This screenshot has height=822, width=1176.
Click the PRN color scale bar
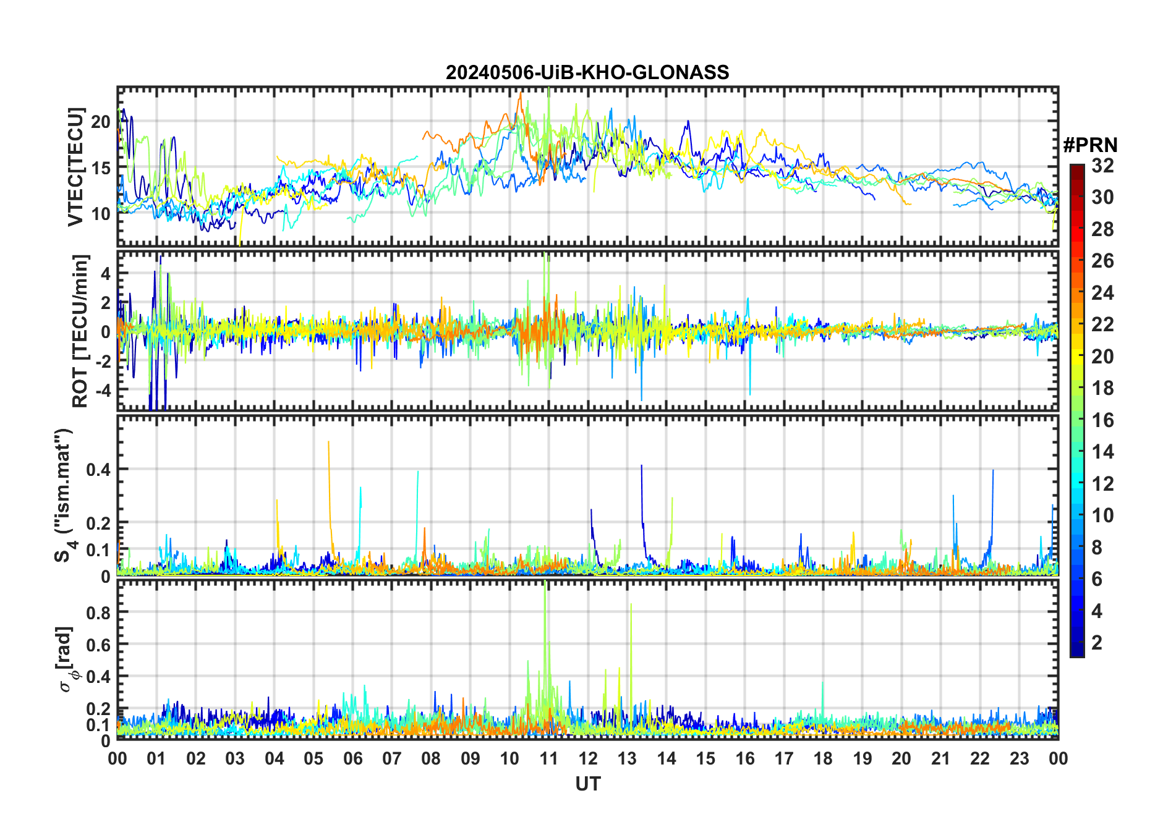click(x=1077, y=410)
